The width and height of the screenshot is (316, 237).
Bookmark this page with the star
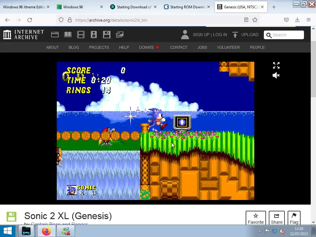tap(255, 20)
